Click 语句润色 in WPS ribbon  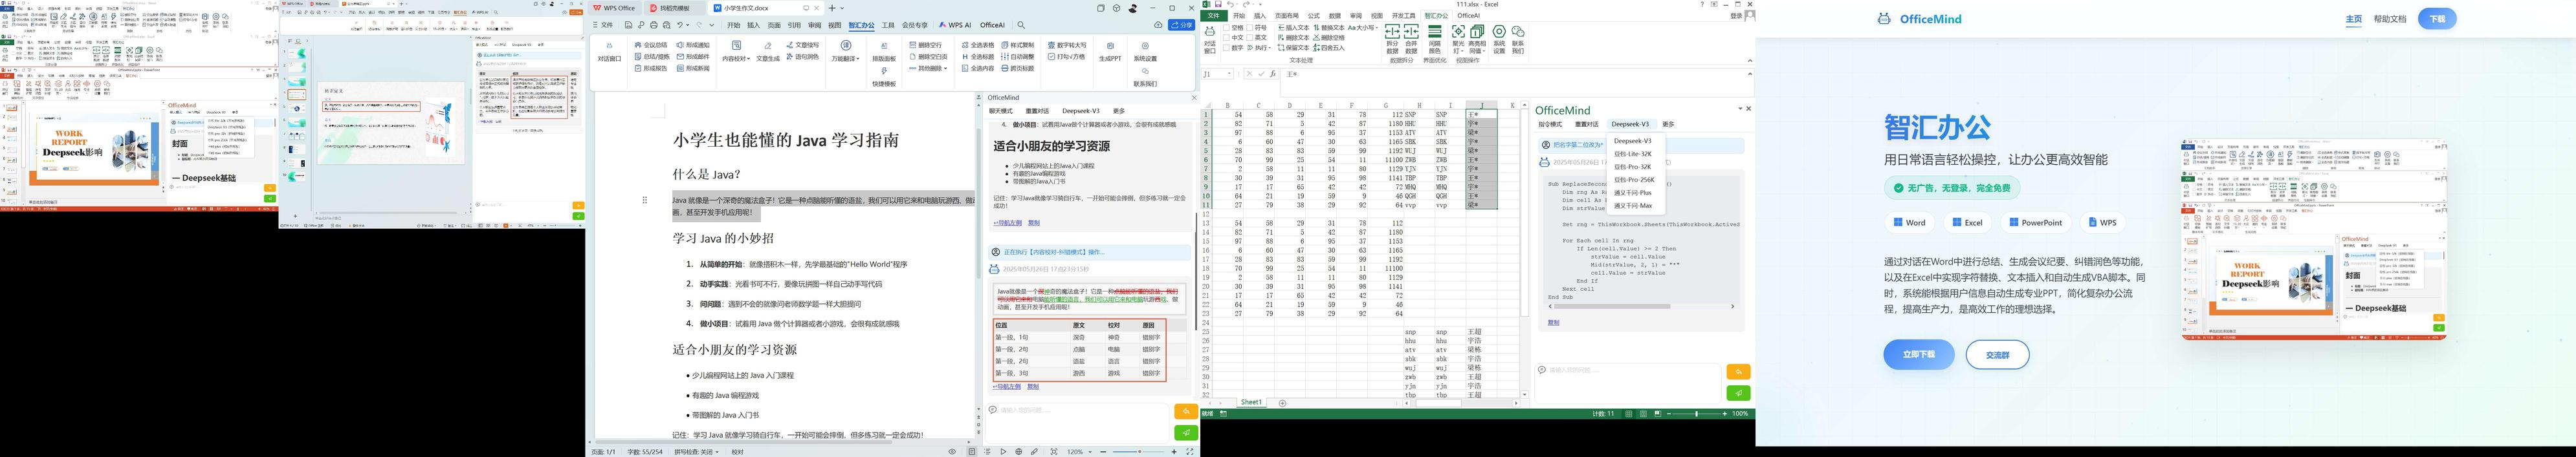click(803, 57)
